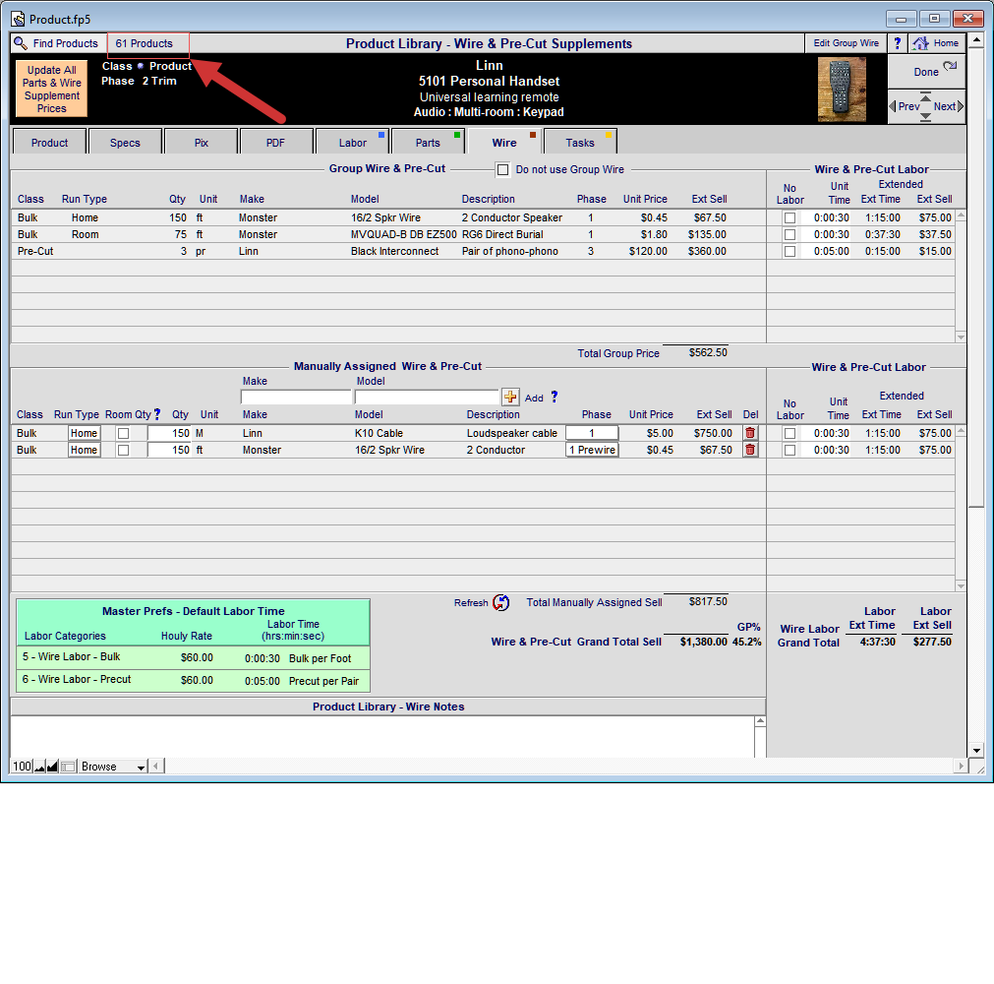Click Update All Parts & Wire Supplement Prices
The image size is (994, 984).
51,89
